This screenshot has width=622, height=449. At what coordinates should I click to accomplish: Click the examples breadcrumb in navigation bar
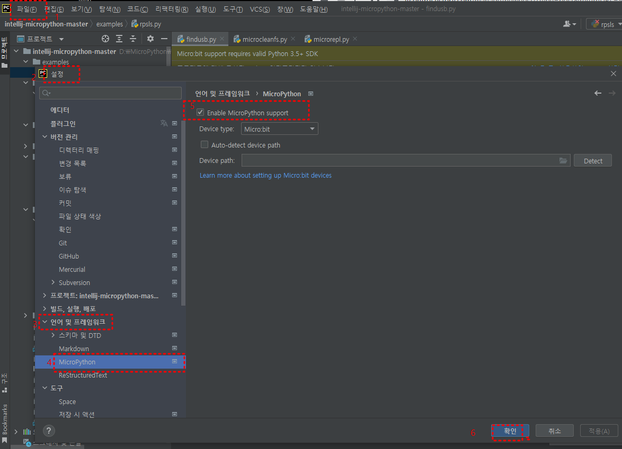[x=110, y=24]
